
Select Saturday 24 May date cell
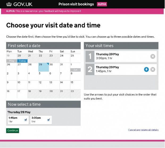[65, 58]
